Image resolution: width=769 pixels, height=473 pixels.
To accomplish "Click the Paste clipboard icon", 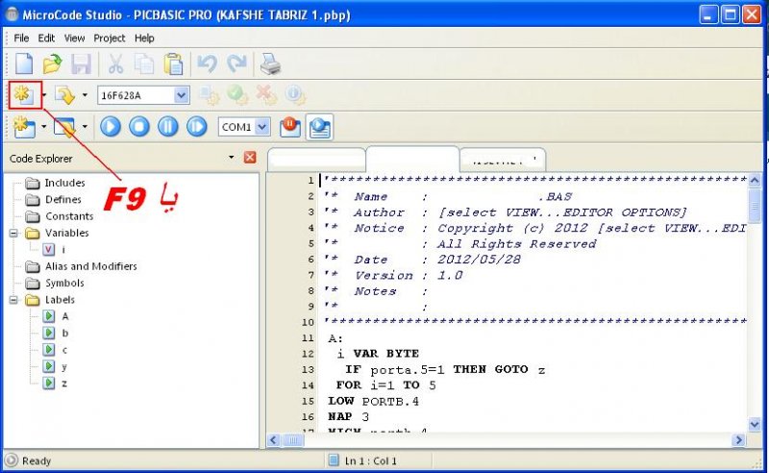I will [x=173, y=63].
